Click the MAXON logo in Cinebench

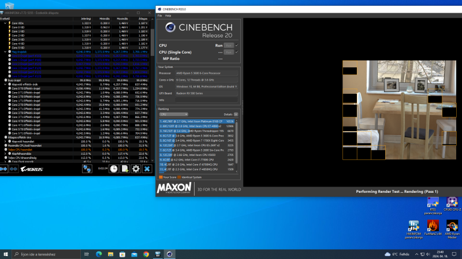point(174,188)
